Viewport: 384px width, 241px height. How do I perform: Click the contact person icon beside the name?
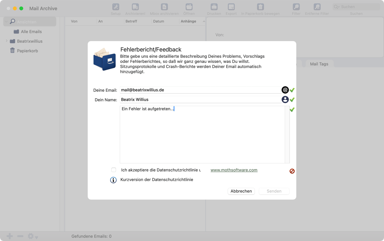285,100
